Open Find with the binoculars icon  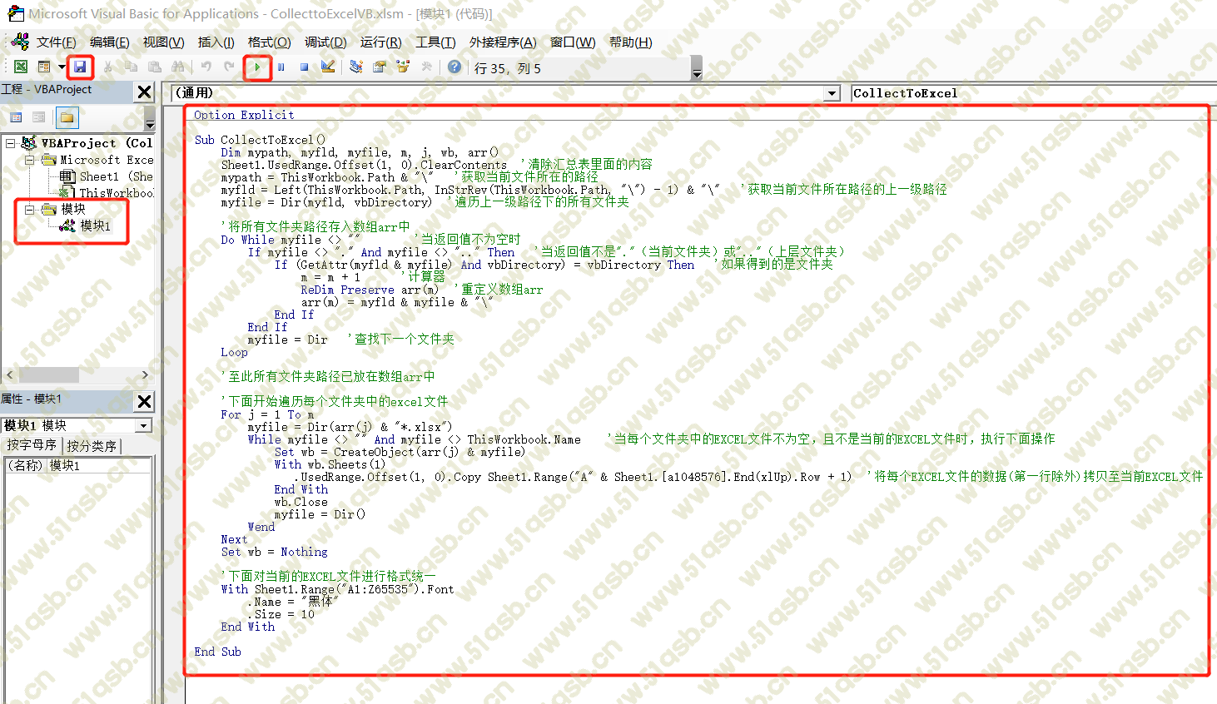(177, 67)
